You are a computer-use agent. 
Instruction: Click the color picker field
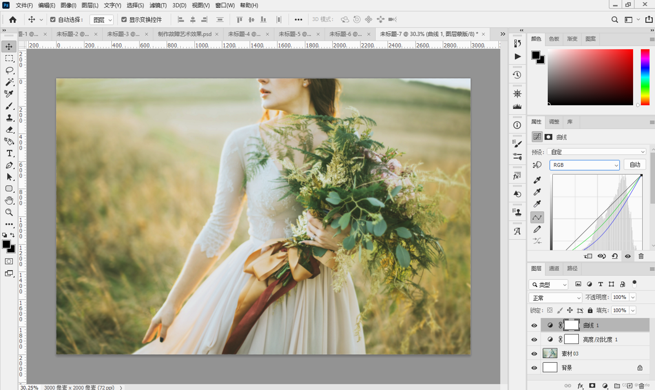click(590, 77)
